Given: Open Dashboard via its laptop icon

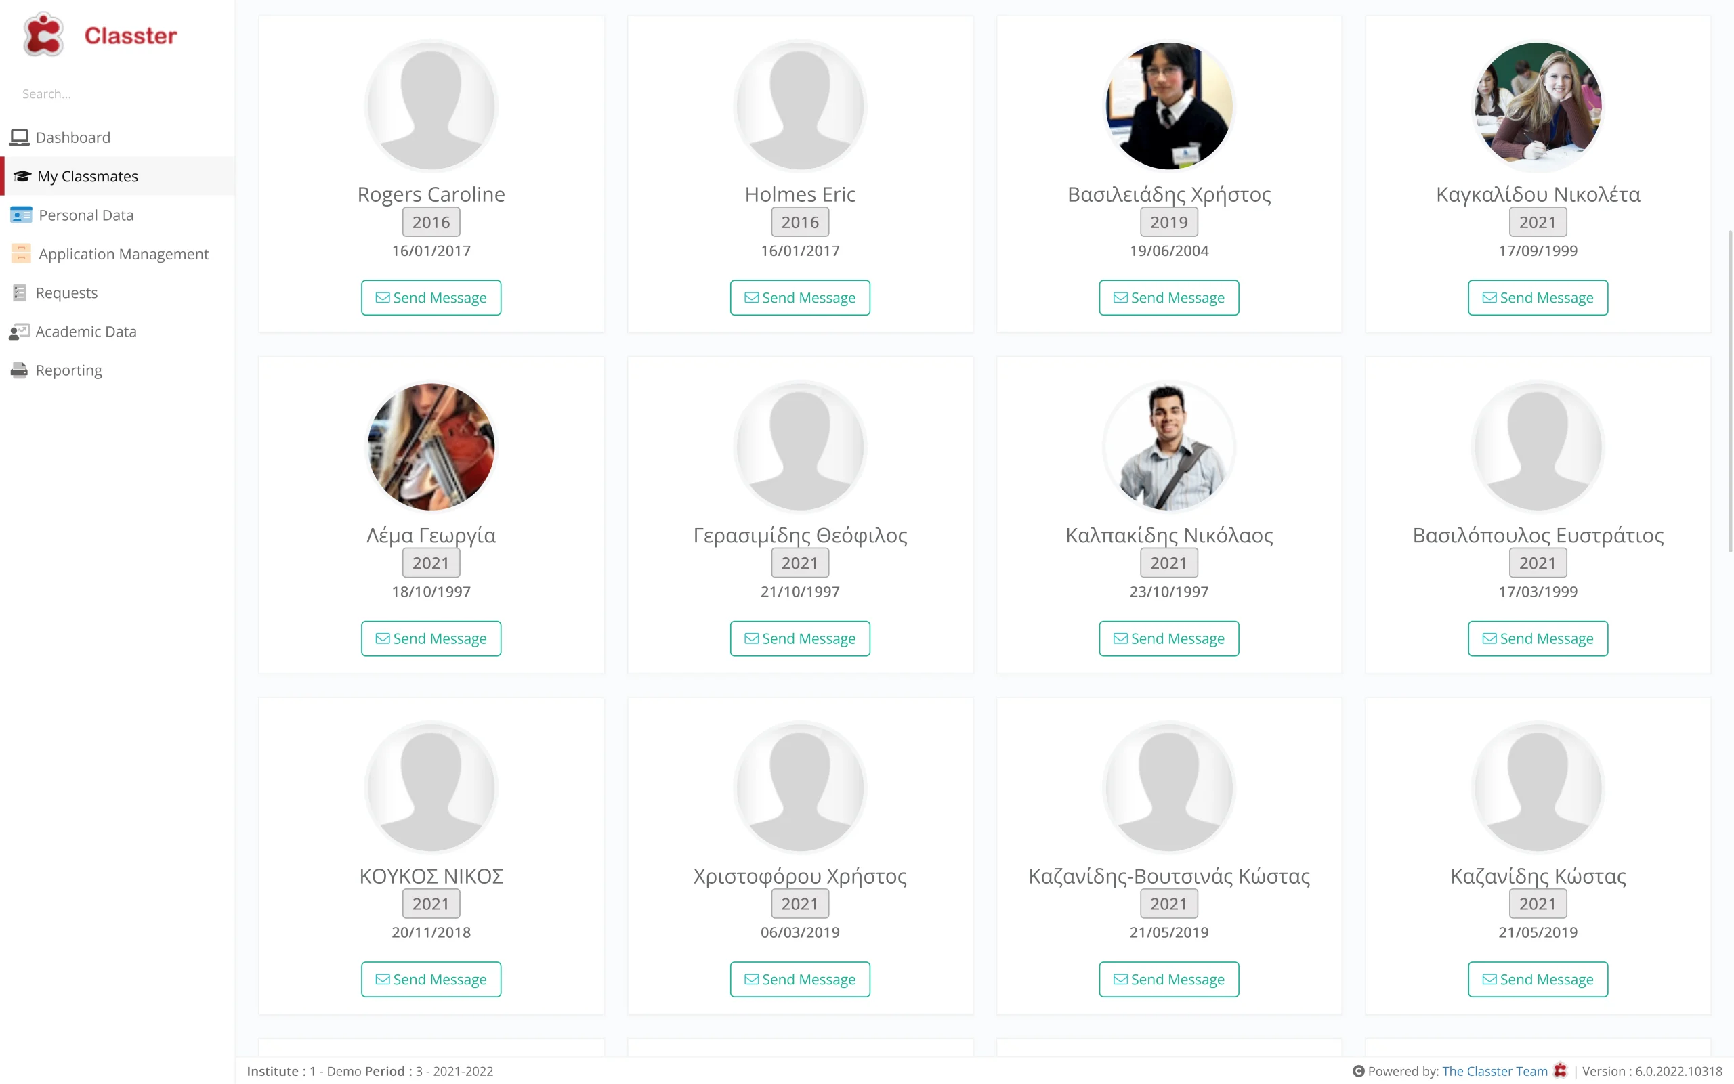Looking at the screenshot, I should [x=20, y=137].
